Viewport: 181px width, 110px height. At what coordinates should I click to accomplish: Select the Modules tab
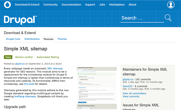49,39
